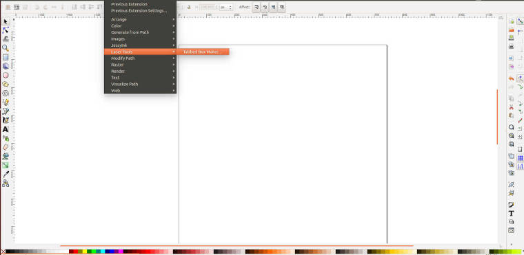The image size is (524, 255).
Task: Toggle Affect move gradients button
Action: [274, 7]
